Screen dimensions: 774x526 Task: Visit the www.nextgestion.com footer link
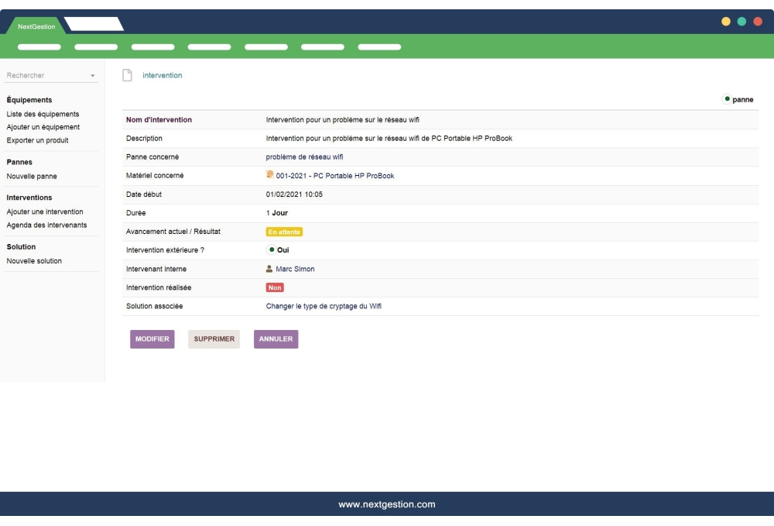point(387,504)
